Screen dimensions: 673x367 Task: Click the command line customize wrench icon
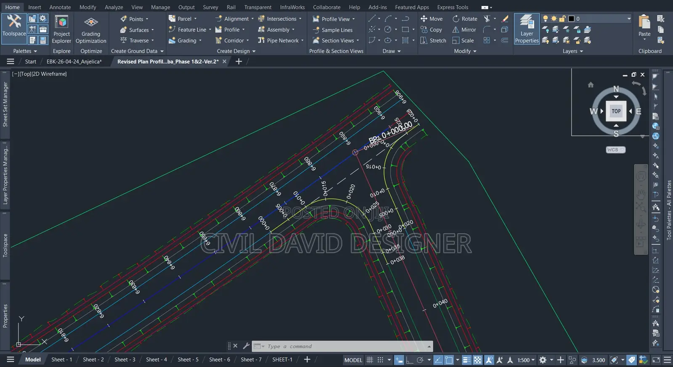246,346
